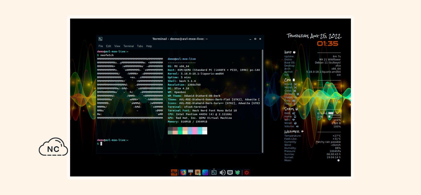Click the orange 01:35 clock
This screenshot has width=421, height=195.
[327, 43]
